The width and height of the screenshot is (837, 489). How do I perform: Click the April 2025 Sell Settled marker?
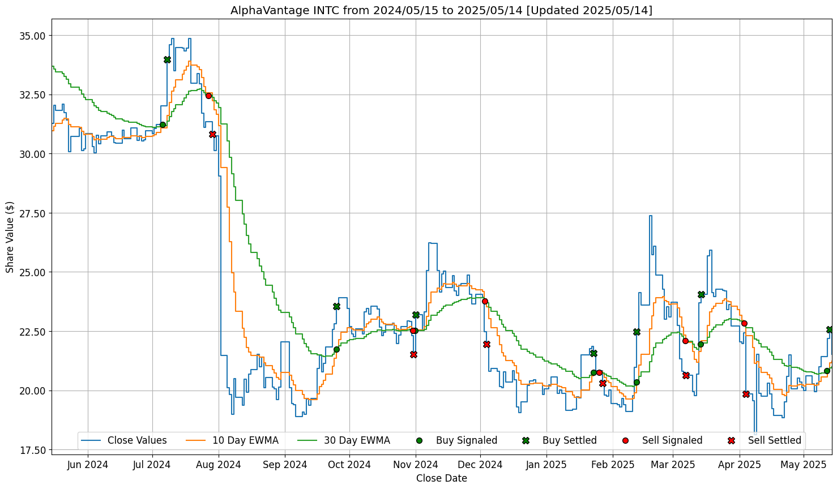coord(746,394)
